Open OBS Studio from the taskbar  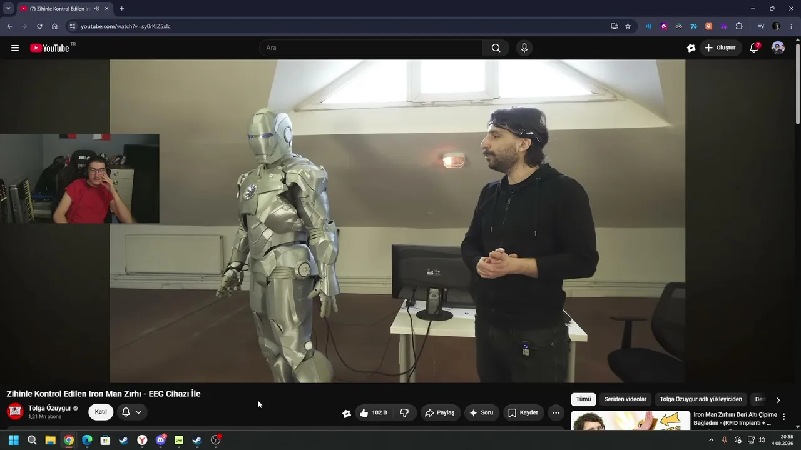pyautogui.click(x=216, y=440)
